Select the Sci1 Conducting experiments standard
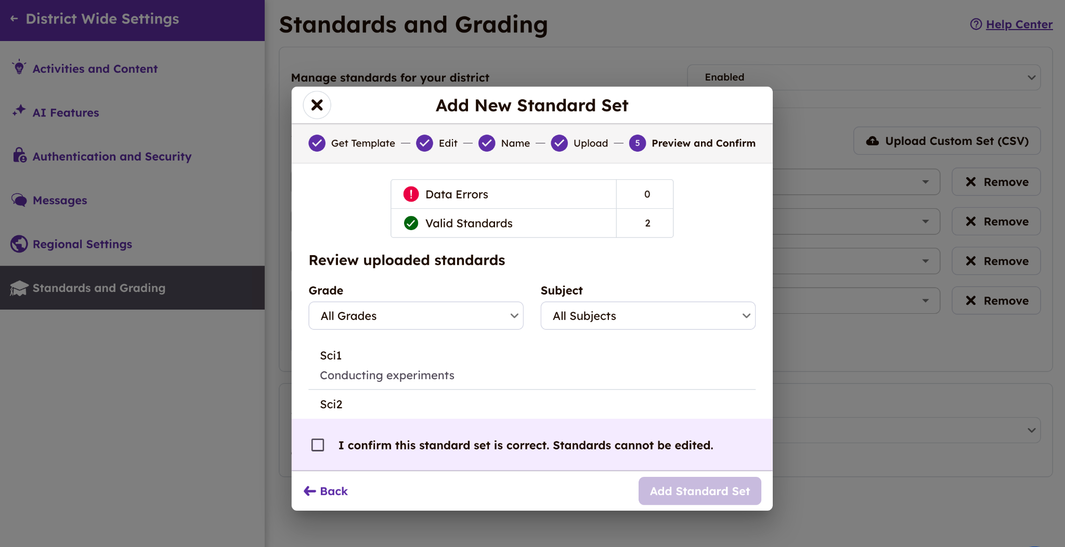The image size is (1065, 547). click(x=387, y=365)
